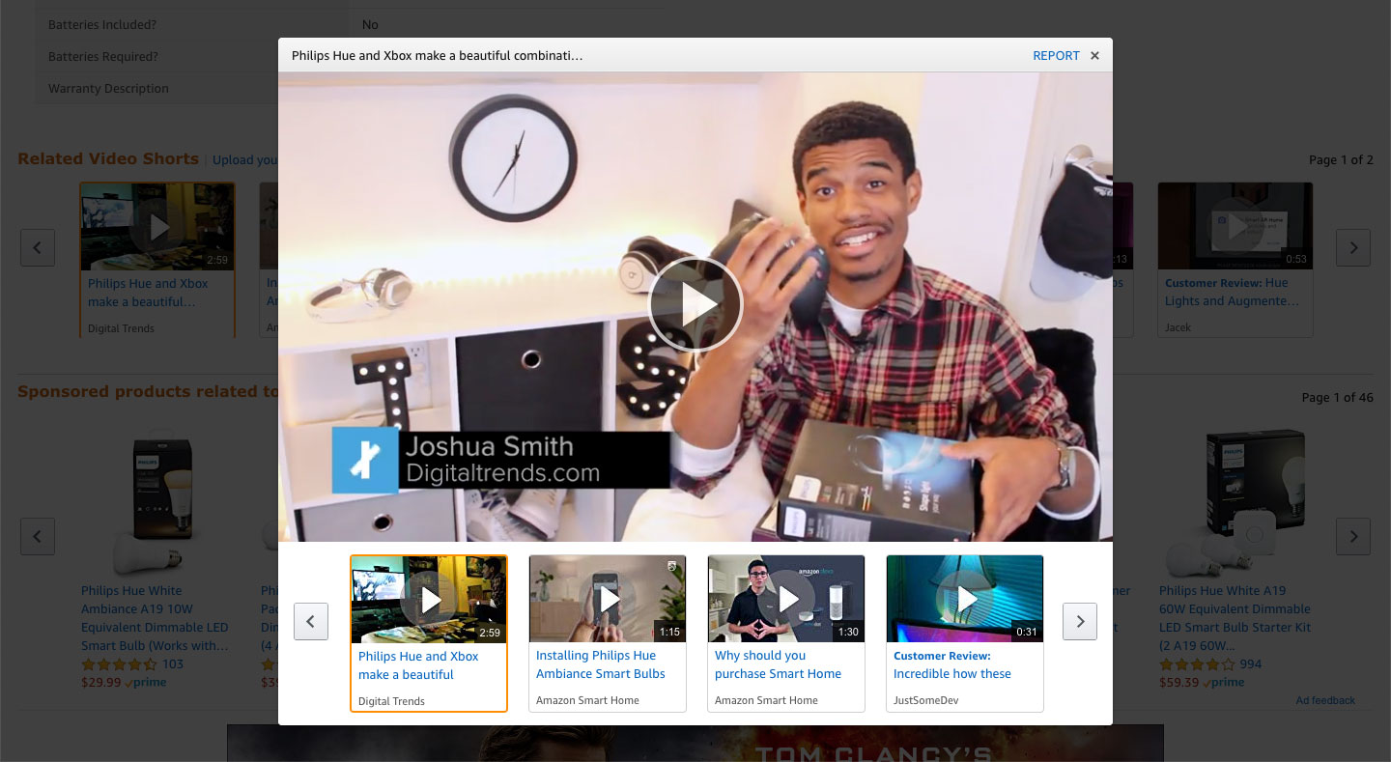Open 'Philips Hue and Xbox make a beautiful' link in modal
Image resolution: width=1391 pixels, height=762 pixels.
coord(418,665)
